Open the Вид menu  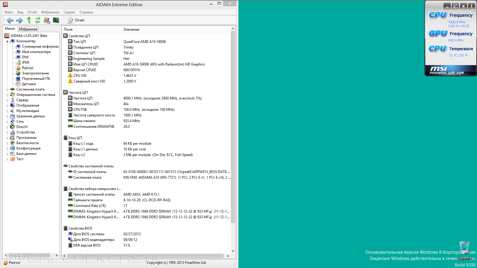20,12
